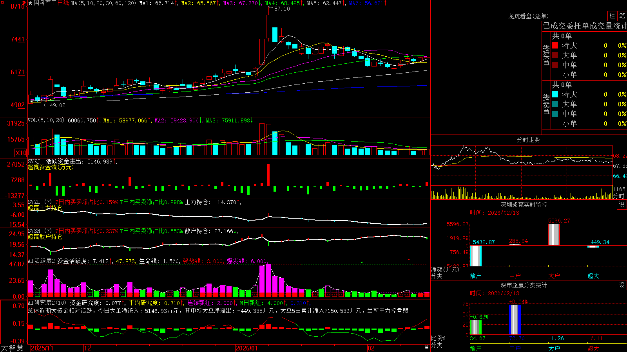Jump to the 2026/01 date marker

[247, 348]
